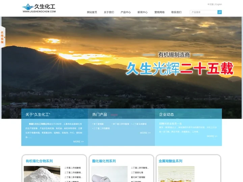
Task: Open 二丁基氧化锡 in the catalyst list
Action: coord(137,173)
